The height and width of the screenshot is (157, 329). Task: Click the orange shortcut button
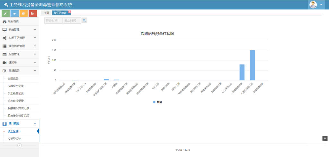(24, 13)
